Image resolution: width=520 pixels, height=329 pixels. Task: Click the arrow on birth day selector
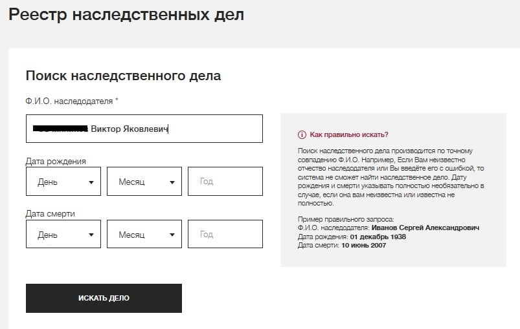[x=91, y=182]
